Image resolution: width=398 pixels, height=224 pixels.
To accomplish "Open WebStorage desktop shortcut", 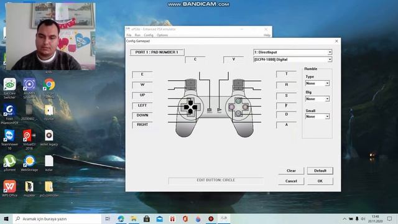I will pos(29,163).
